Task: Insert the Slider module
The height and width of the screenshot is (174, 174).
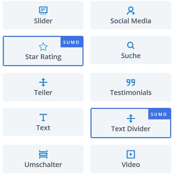Action: pos(43,15)
